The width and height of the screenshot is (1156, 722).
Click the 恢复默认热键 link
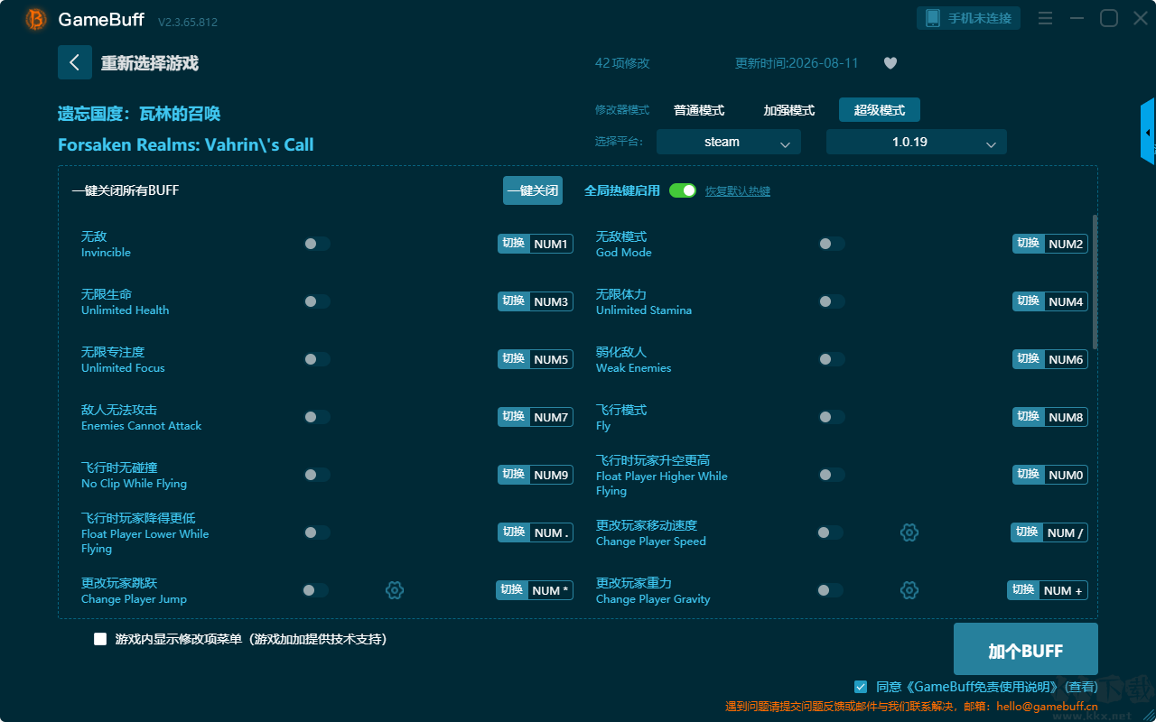[738, 191]
